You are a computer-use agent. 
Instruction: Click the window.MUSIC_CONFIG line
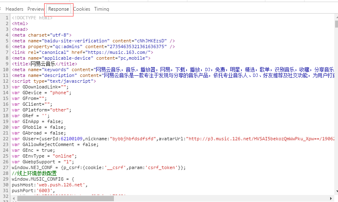(43, 179)
